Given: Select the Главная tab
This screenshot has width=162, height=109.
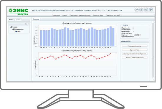Looking at the screenshot, I should tap(36, 19).
